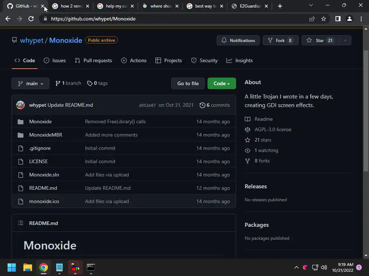Open the Insights tab
Viewport: 369px width, 276px height.
pos(239,60)
